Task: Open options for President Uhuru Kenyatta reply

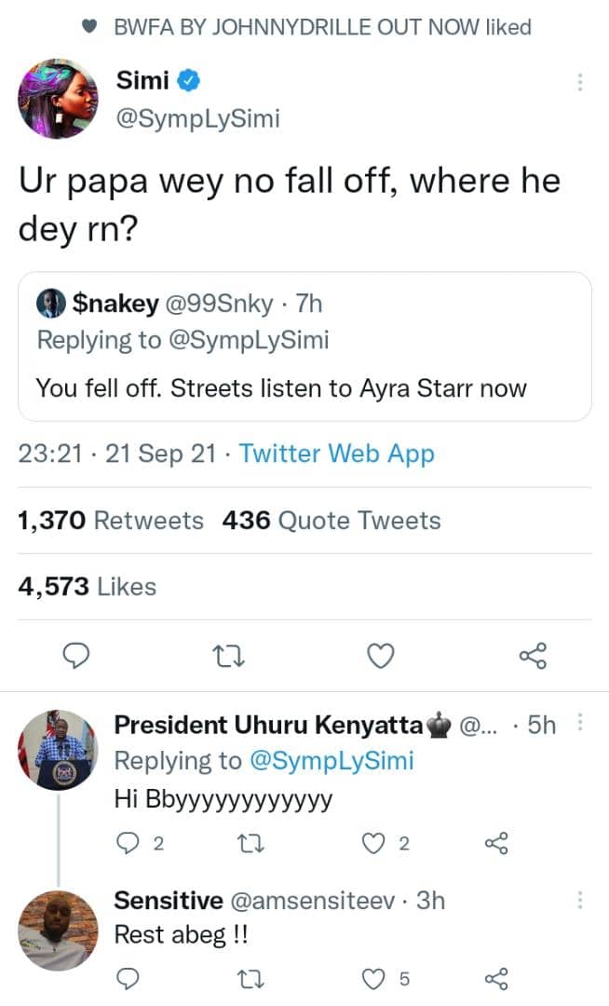Action: point(579,724)
